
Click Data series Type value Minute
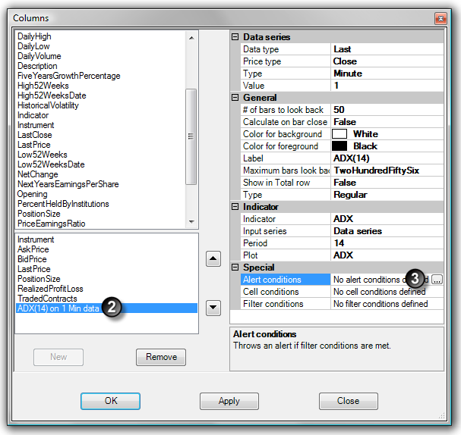coord(387,74)
